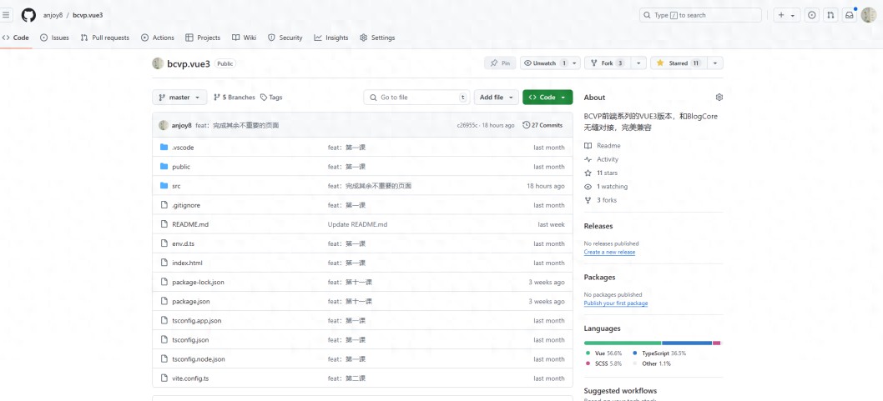Viewport: 883px width, 401px height.
Task: Open the .vscode folder
Action: [x=183, y=148]
